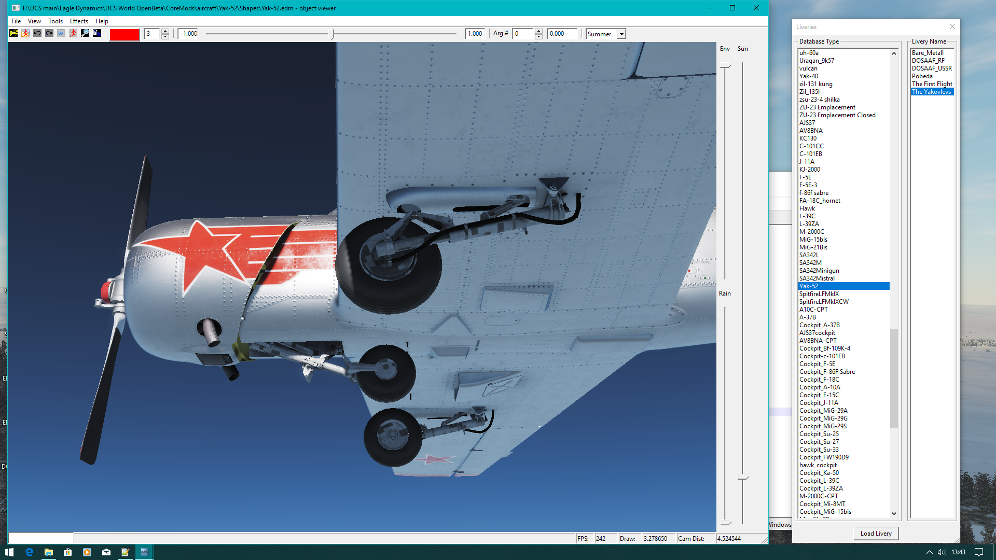Screen dimensions: 996x560
Task: Increase the LOD spinner value of 3
Action: click(x=165, y=31)
